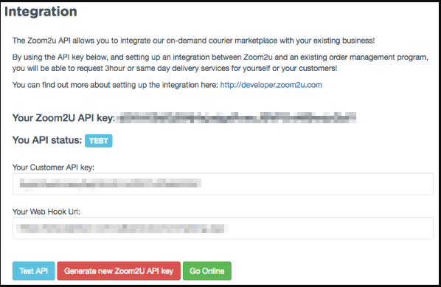Click the "Your Web Hook Url:" label
The image size is (441, 287).
(x=46, y=212)
